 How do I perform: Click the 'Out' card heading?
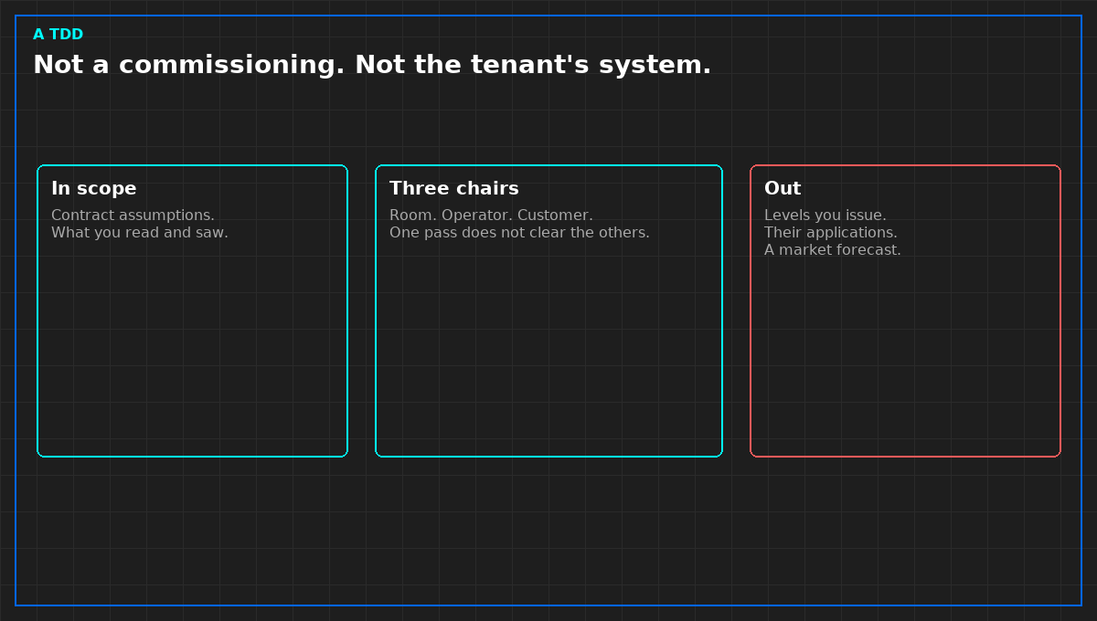[783, 188]
